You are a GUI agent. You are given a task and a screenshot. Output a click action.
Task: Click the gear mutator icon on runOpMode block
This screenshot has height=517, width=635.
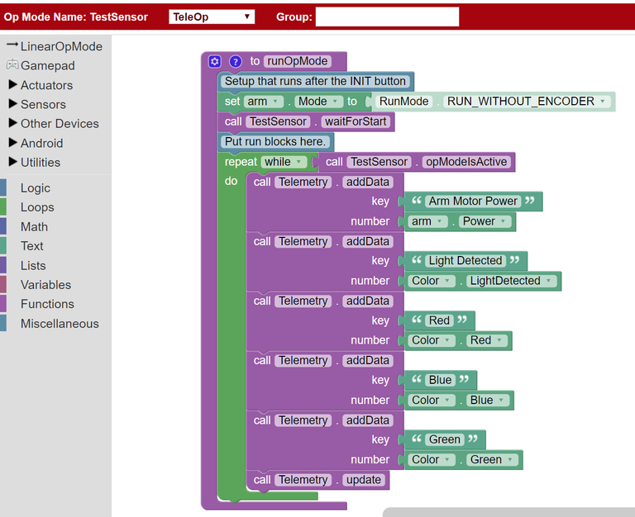tap(215, 61)
